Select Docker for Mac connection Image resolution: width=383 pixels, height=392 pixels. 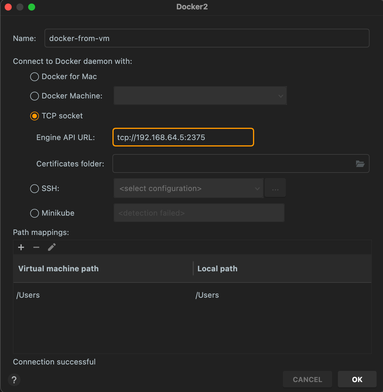tap(34, 76)
